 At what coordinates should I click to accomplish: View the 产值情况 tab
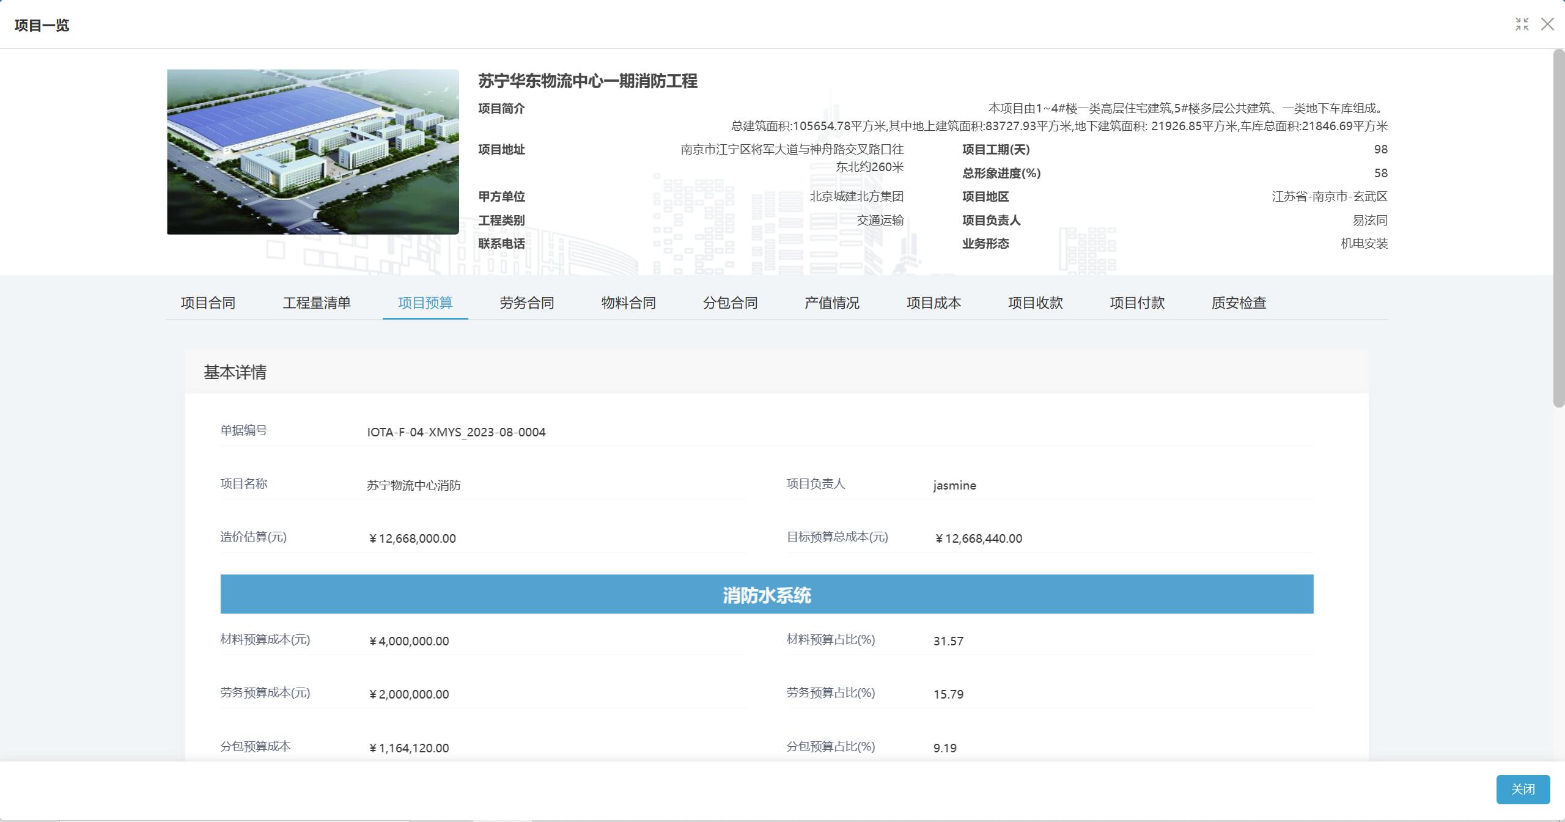[x=832, y=303]
